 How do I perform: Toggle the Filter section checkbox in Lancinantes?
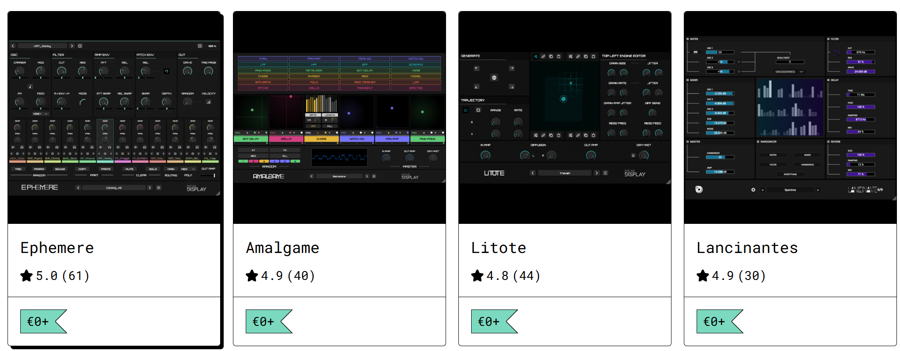pyautogui.click(x=828, y=39)
